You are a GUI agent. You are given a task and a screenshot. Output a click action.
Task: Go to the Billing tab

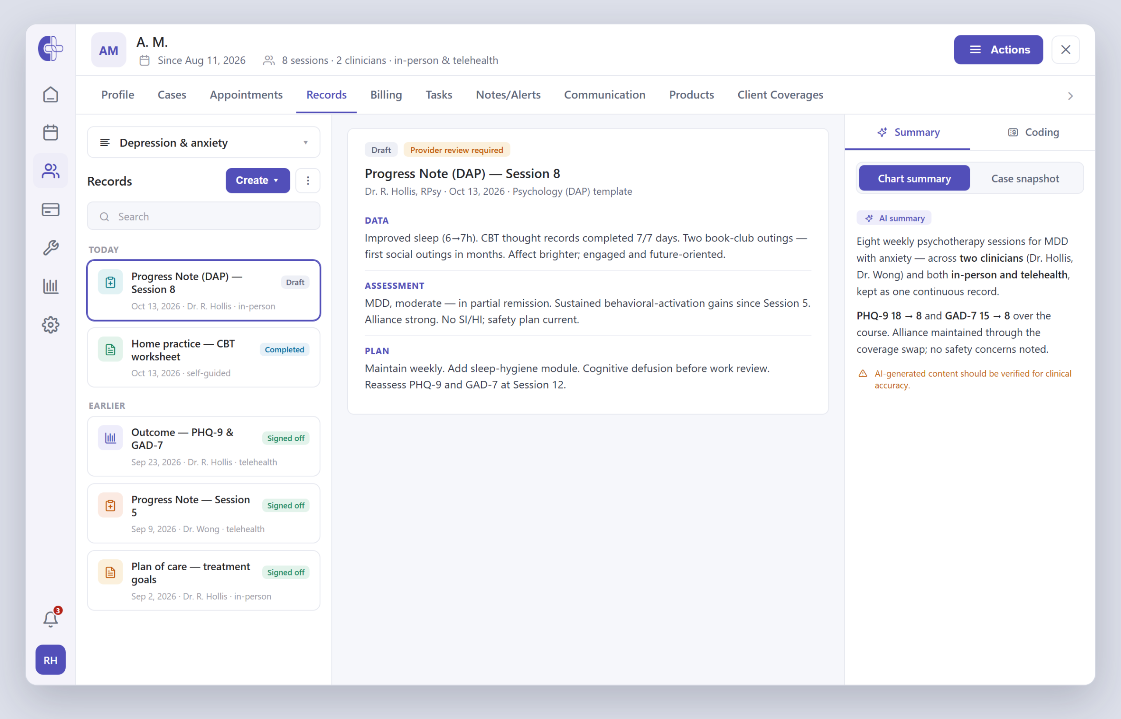coord(386,95)
